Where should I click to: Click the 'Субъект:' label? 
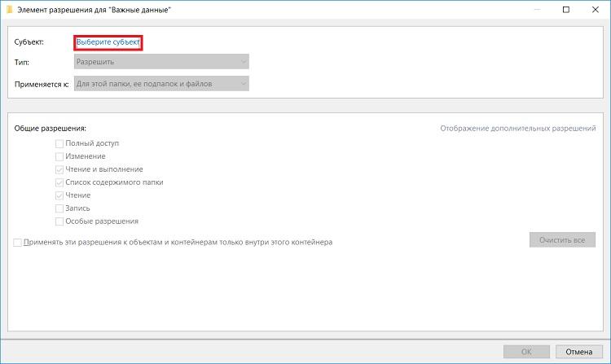[x=29, y=42]
